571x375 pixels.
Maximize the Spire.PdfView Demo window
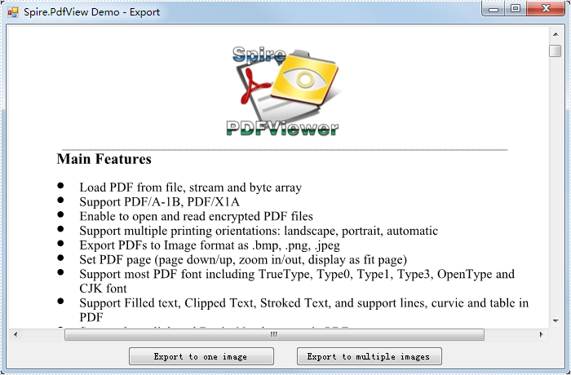(x=516, y=9)
